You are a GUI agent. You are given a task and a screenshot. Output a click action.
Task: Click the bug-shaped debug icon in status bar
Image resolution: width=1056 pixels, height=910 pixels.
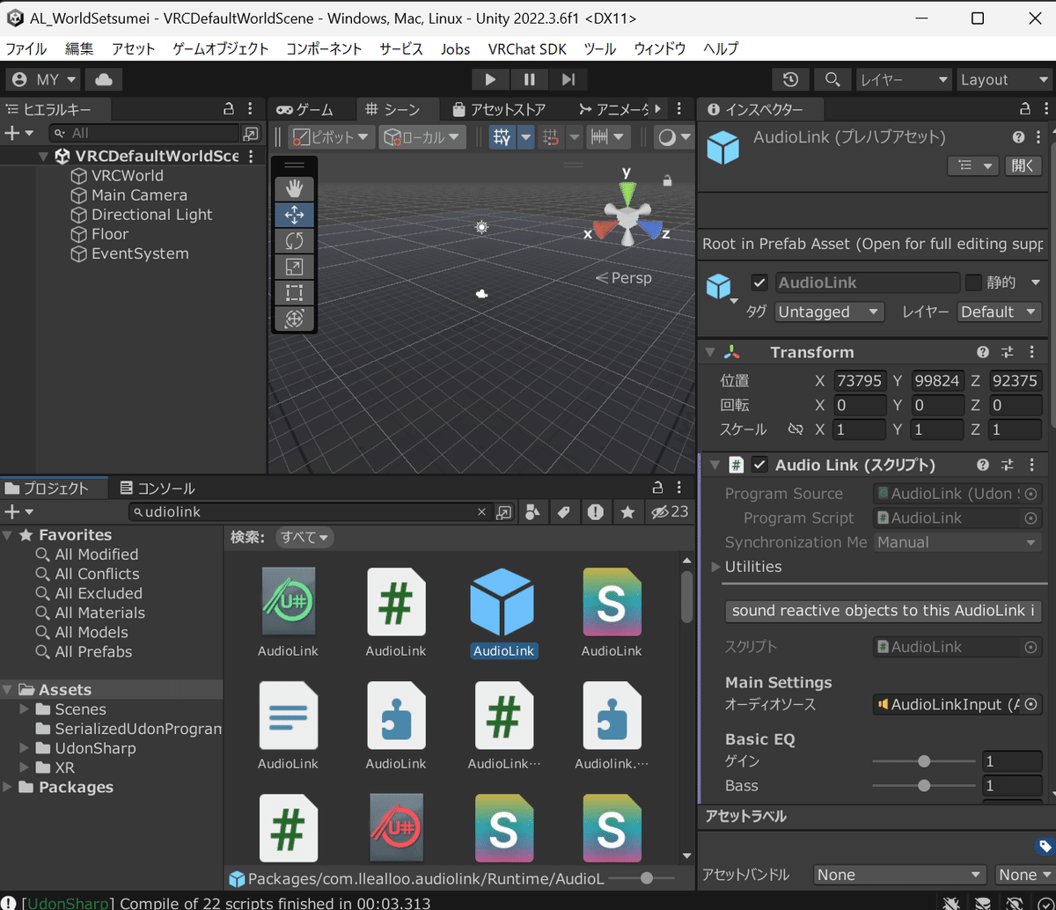[950, 902]
